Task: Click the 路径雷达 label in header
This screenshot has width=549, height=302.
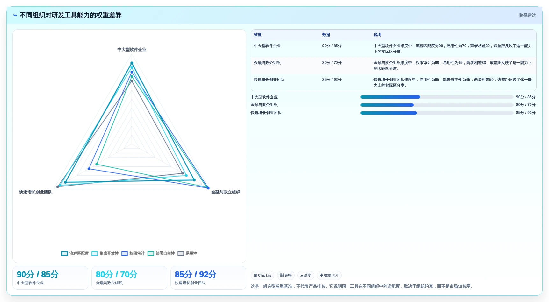Action: pyautogui.click(x=527, y=15)
